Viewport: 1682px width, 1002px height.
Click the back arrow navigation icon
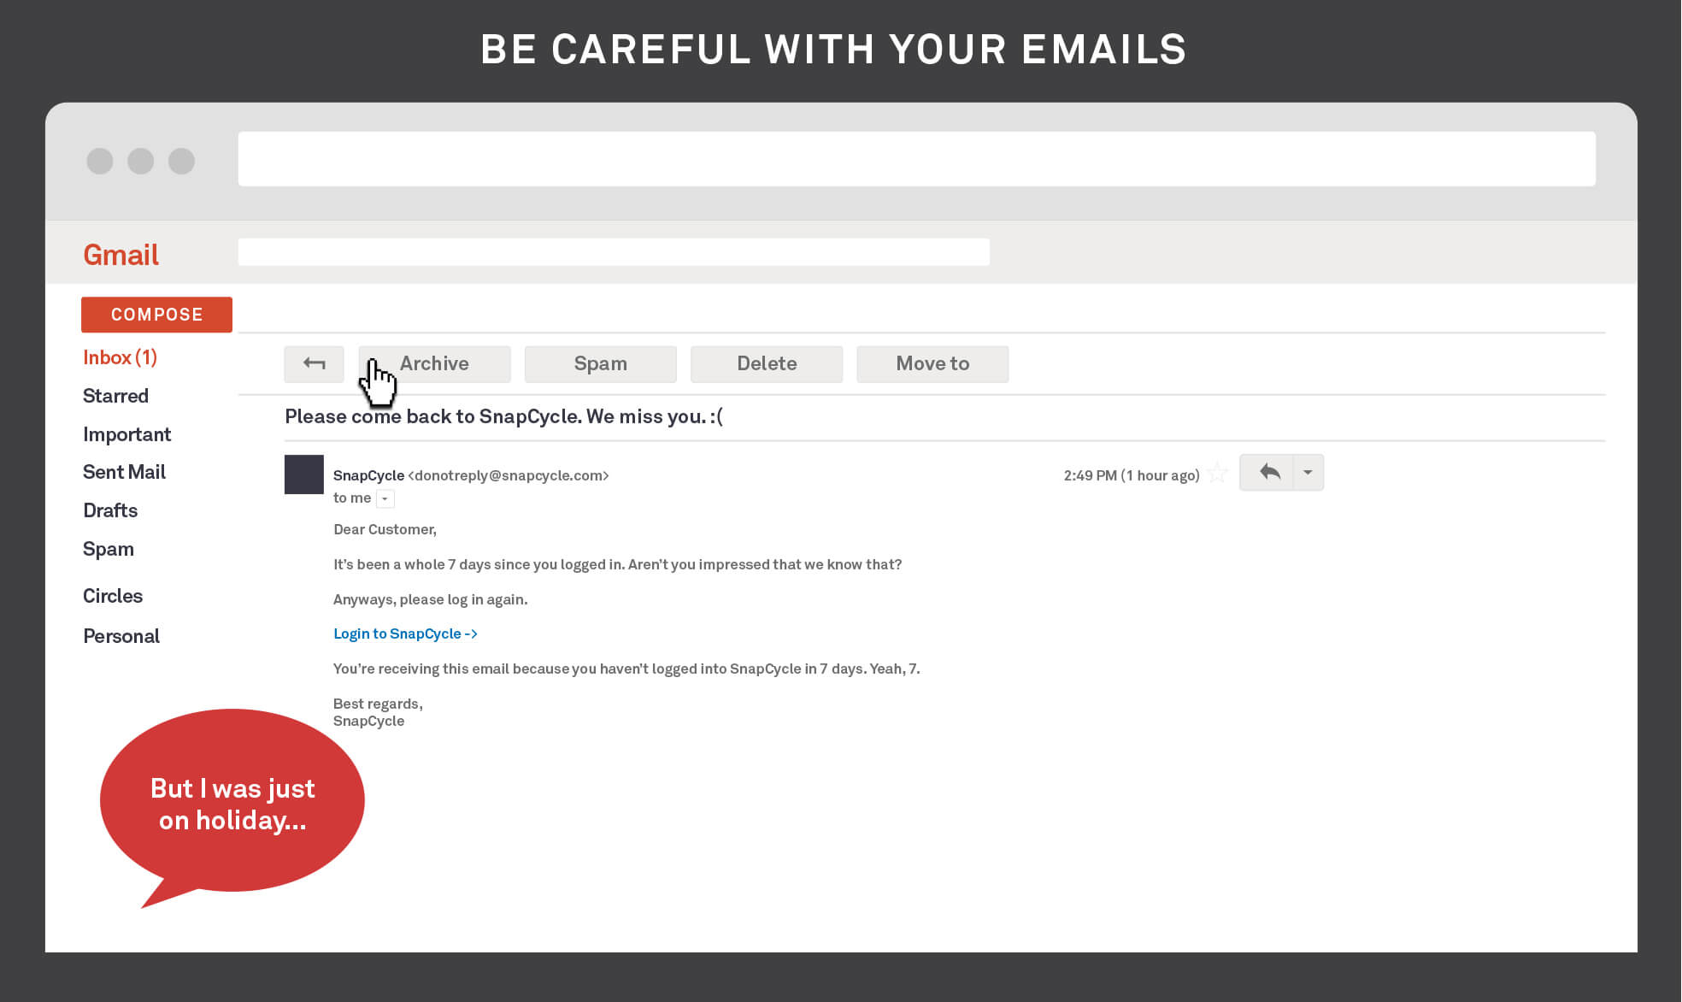tap(314, 364)
